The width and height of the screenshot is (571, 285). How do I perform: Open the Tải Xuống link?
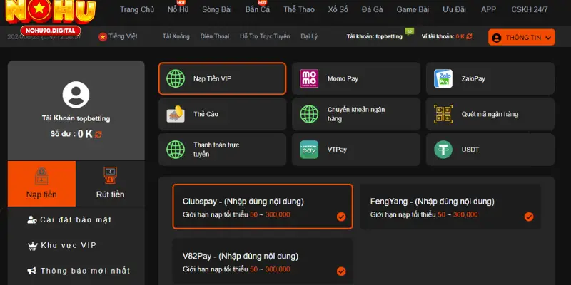176,36
